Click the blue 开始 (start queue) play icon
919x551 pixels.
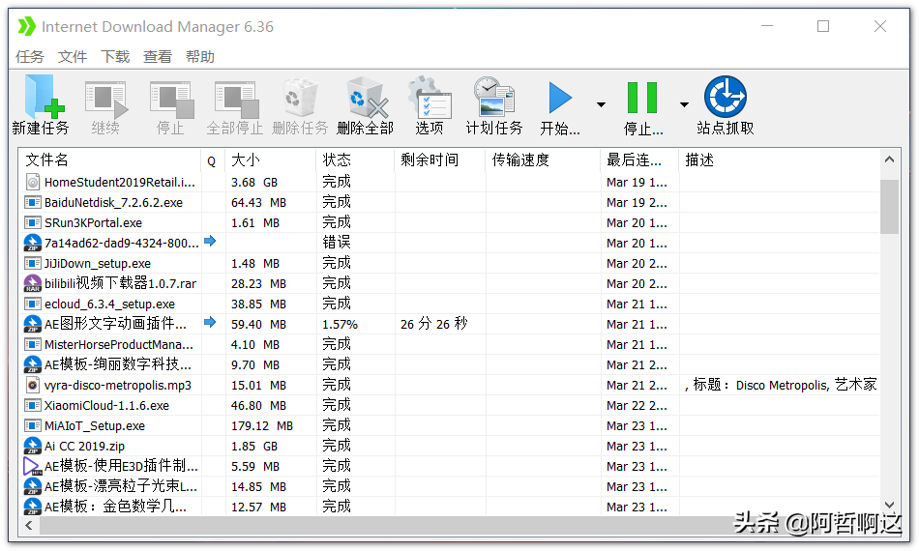tap(560, 98)
